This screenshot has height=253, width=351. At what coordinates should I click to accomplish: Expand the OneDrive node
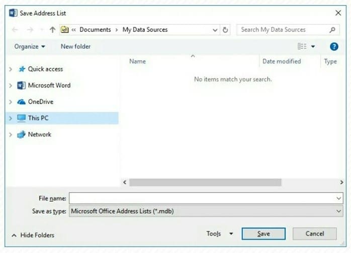click(x=10, y=102)
